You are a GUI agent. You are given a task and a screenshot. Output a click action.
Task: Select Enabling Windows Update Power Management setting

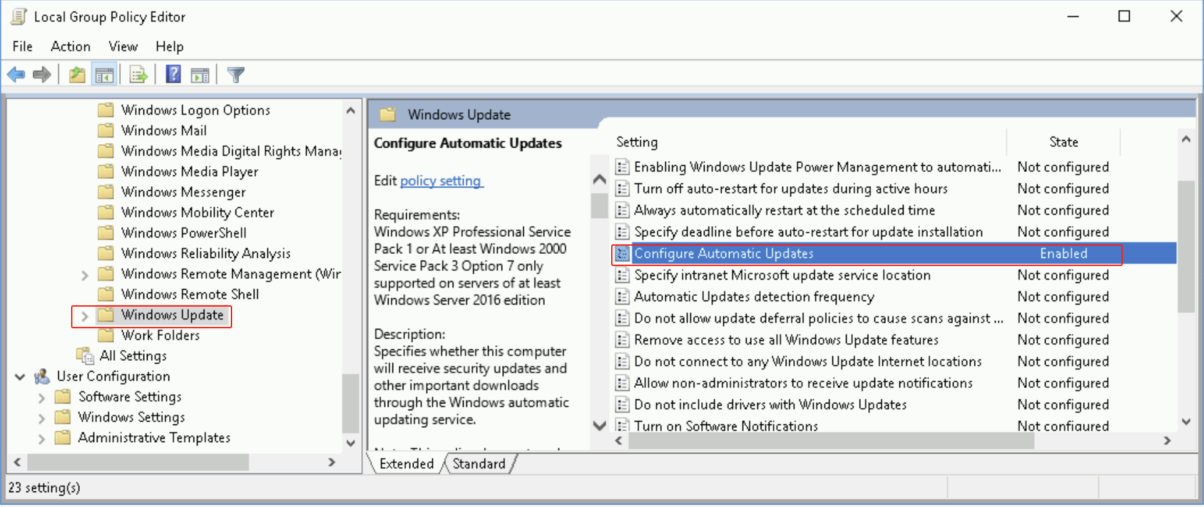(x=817, y=167)
